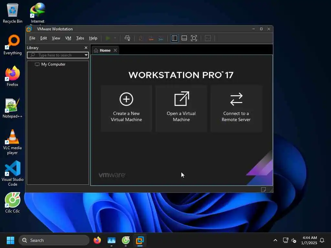The width and height of the screenshot is (331, 248).
Task: Click the taskbar Search box
Action: (54, 240)
